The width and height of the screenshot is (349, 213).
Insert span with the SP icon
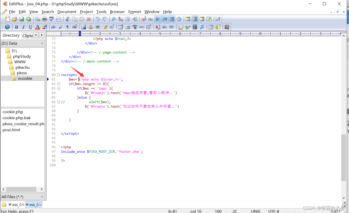172,27
